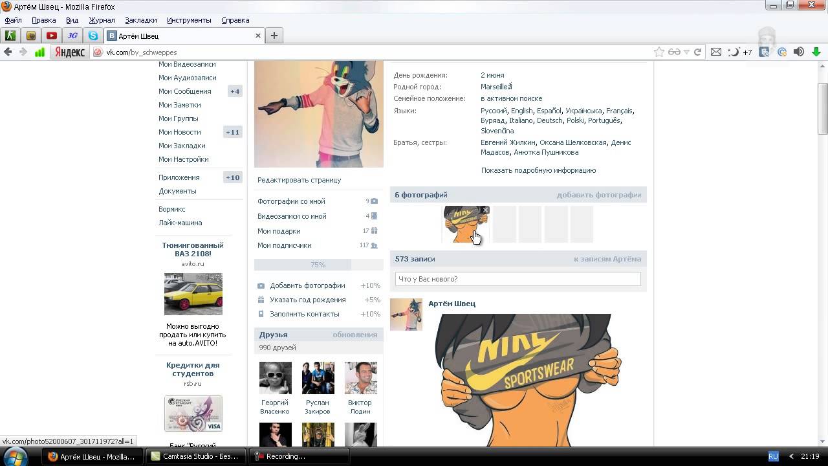Click the site identity icon beside vk.com
This screenshot has height=466, width=828.
(98, 52)
